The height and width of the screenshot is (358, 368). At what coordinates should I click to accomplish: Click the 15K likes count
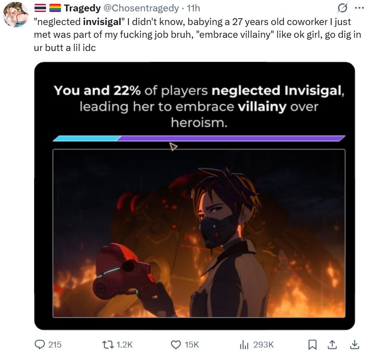[192, 345]
